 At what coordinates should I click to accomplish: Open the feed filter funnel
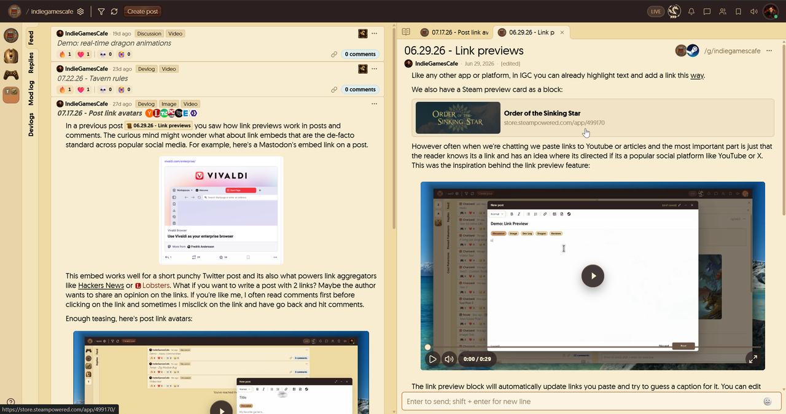(101, 11)
